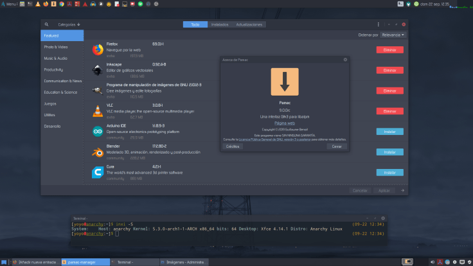Open the Página web link

(284, 122)
